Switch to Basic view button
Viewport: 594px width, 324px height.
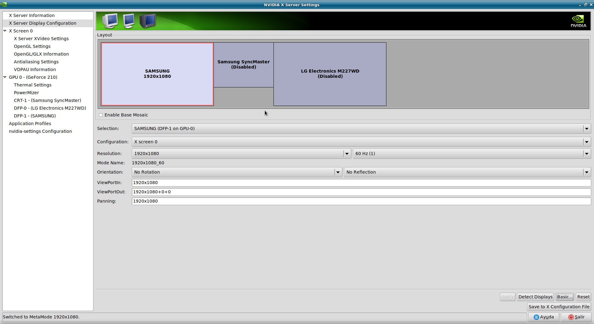click(x=565, y=297)
